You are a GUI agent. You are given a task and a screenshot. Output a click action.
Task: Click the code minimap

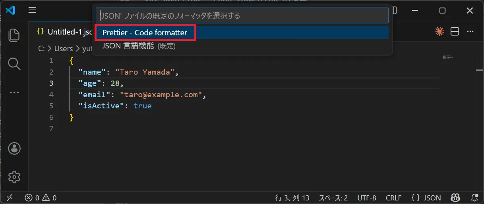pos(448,58)
